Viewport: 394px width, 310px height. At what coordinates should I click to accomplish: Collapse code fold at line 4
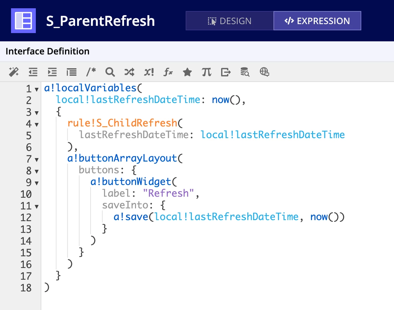37,125
